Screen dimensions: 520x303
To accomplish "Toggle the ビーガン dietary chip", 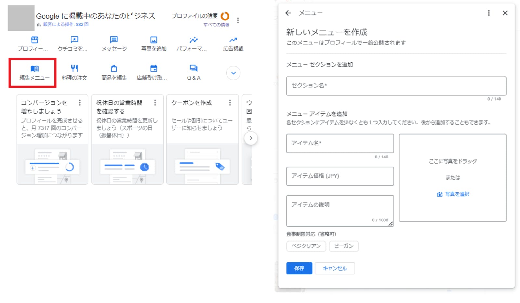I will (344, 246).
